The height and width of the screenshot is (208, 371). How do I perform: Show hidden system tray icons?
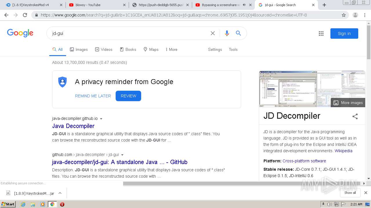(323, 204)
